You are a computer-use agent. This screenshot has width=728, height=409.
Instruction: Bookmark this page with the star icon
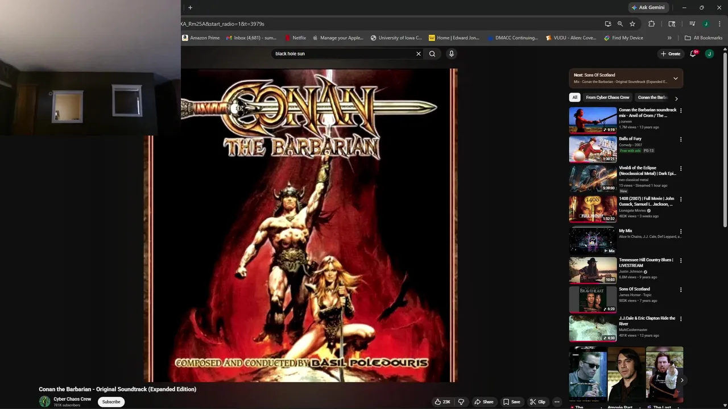(632, 24)
